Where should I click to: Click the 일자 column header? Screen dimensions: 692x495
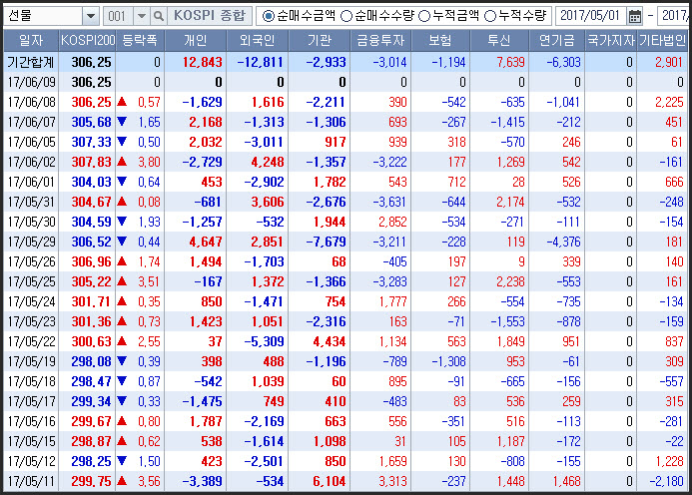[x=31, y=41]
